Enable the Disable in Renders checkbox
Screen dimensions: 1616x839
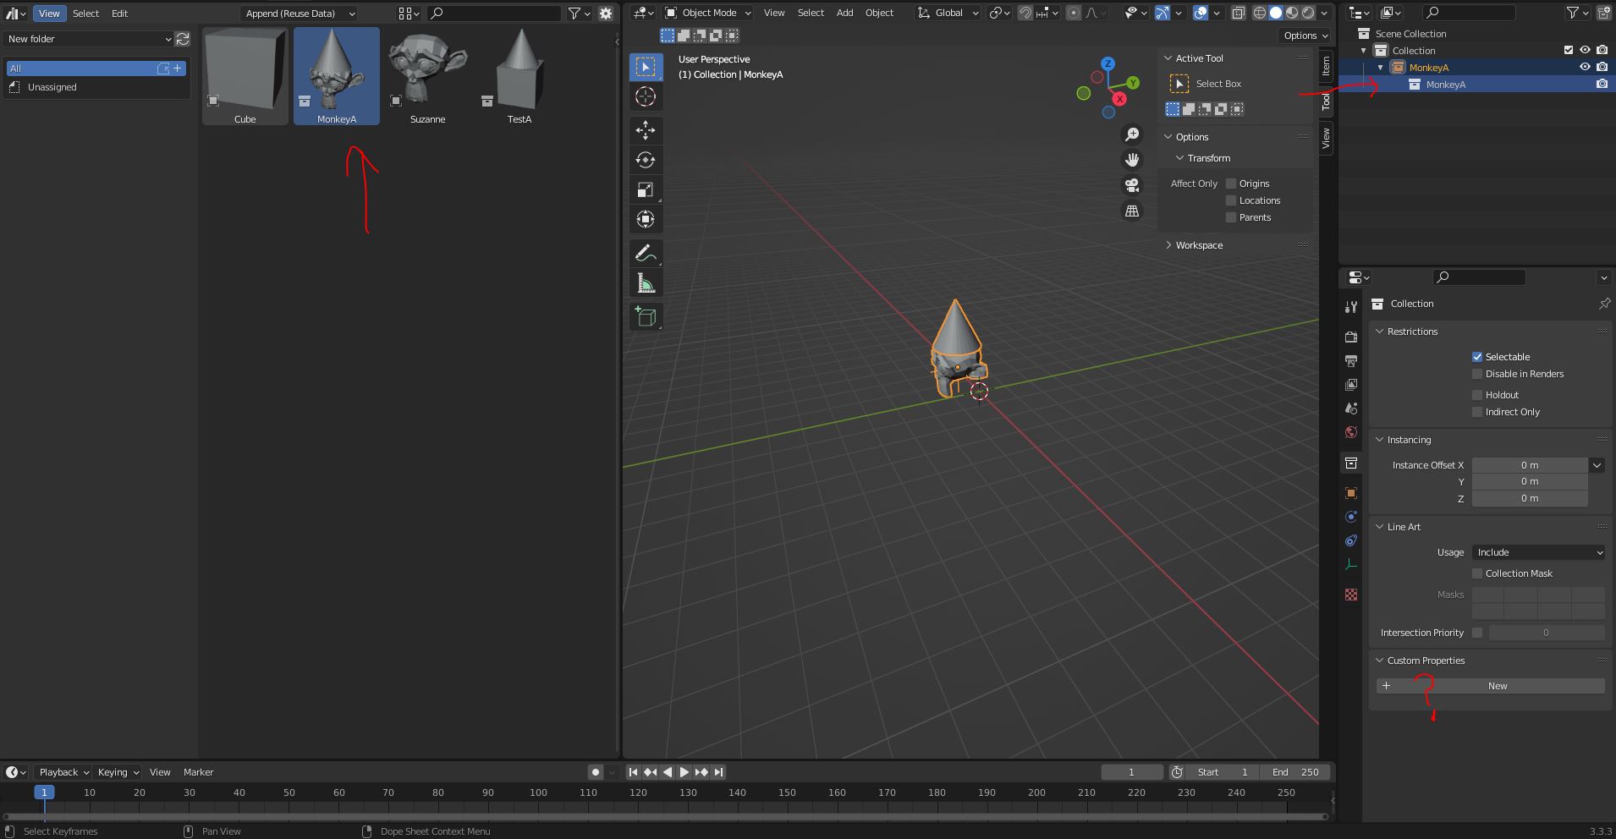point(1477,374)
